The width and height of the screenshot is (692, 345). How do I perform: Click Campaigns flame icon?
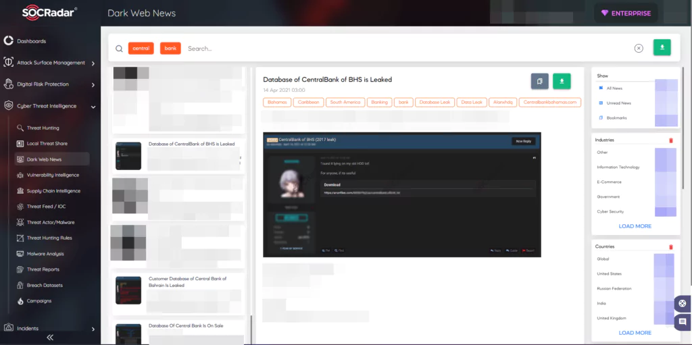tap(20, 301)
